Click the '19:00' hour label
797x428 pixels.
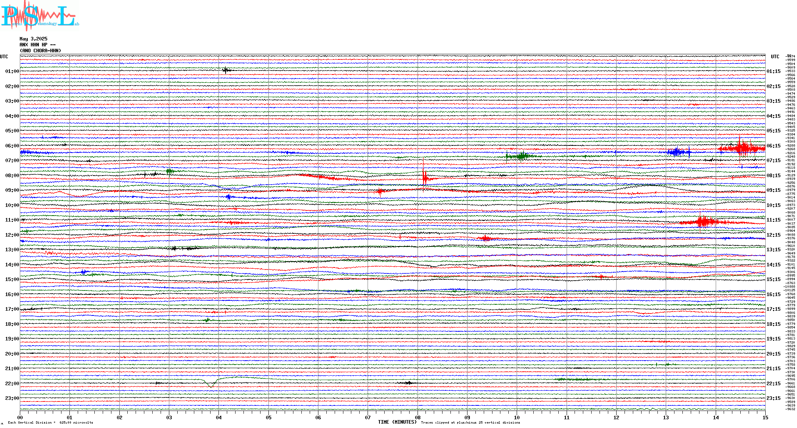click(x=12, y=339)
